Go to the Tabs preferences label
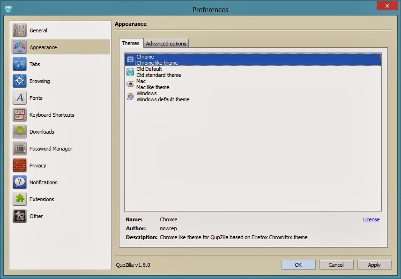 pyautogui.click(x=35, y=64)
